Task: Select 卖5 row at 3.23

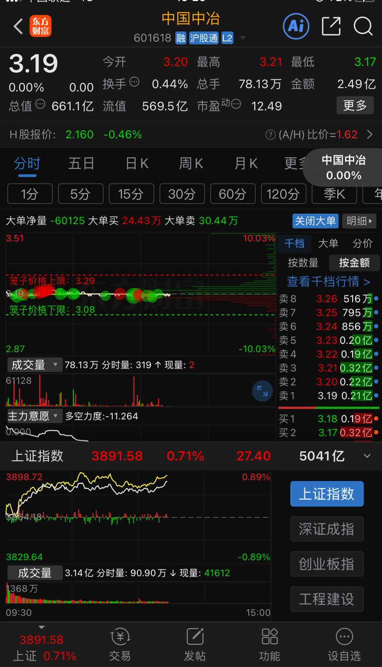Action: click(x=328, y=340)
